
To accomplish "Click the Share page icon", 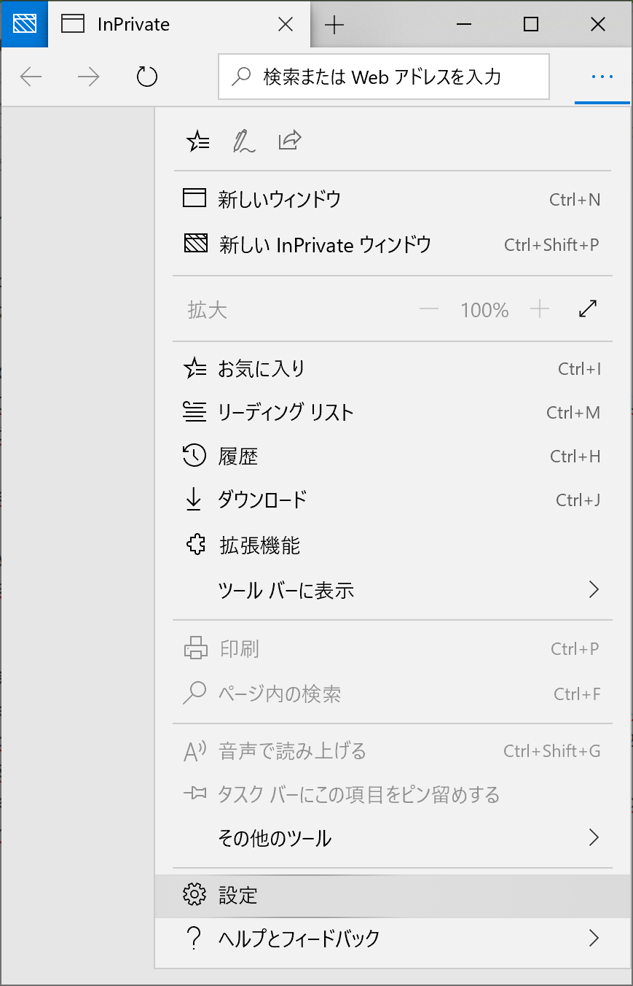I will (289, 141).
